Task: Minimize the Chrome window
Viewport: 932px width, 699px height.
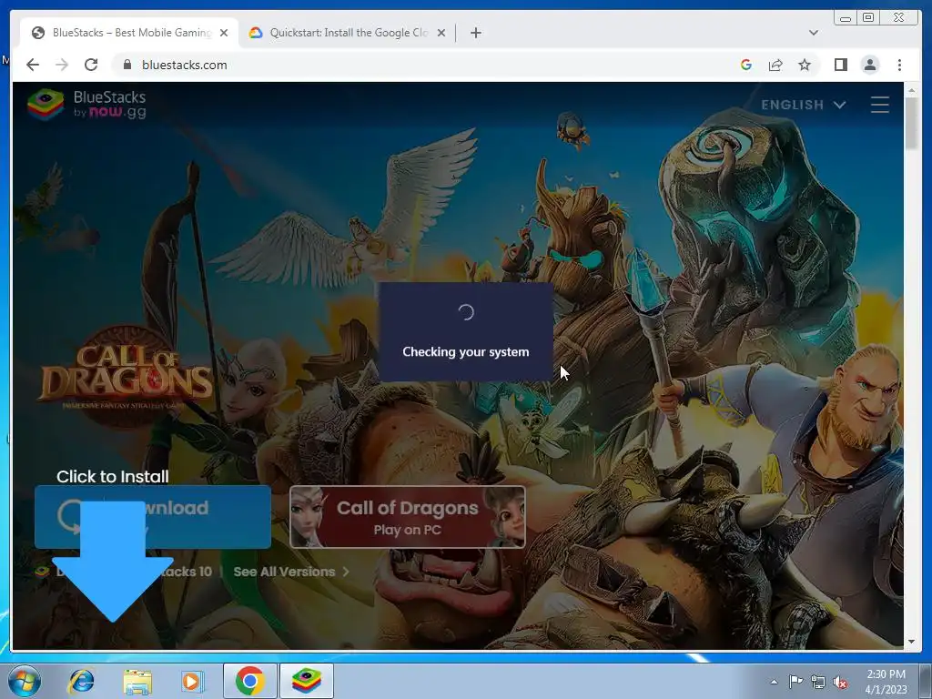Action: point(846,18)
